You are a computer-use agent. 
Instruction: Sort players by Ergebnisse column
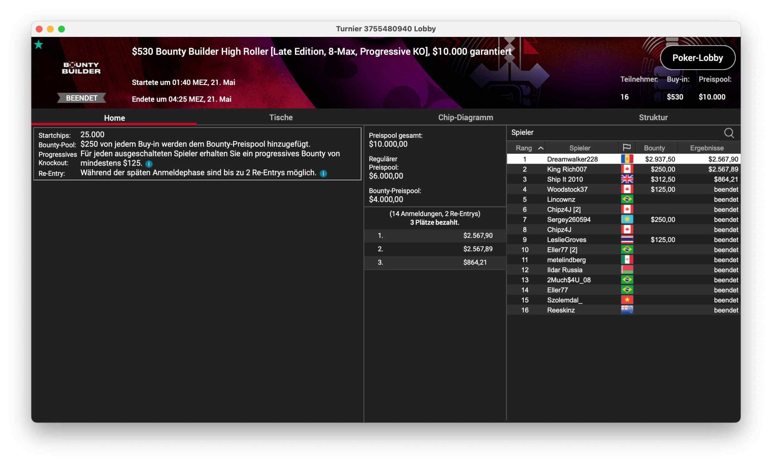[706, 148]
